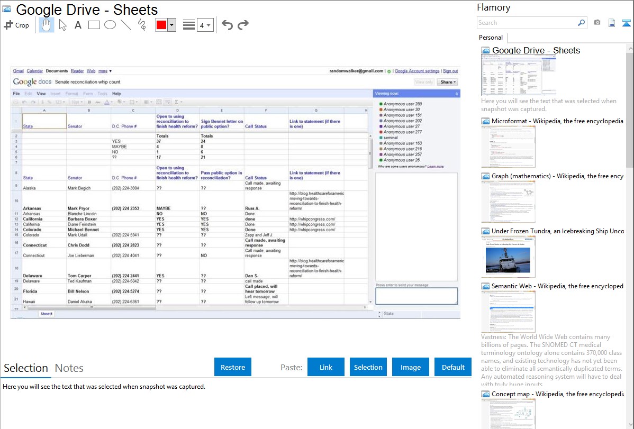This screenshot has width=634, height=429.
Task: Select the text annotation tool
Action: (x=78, y=25)
